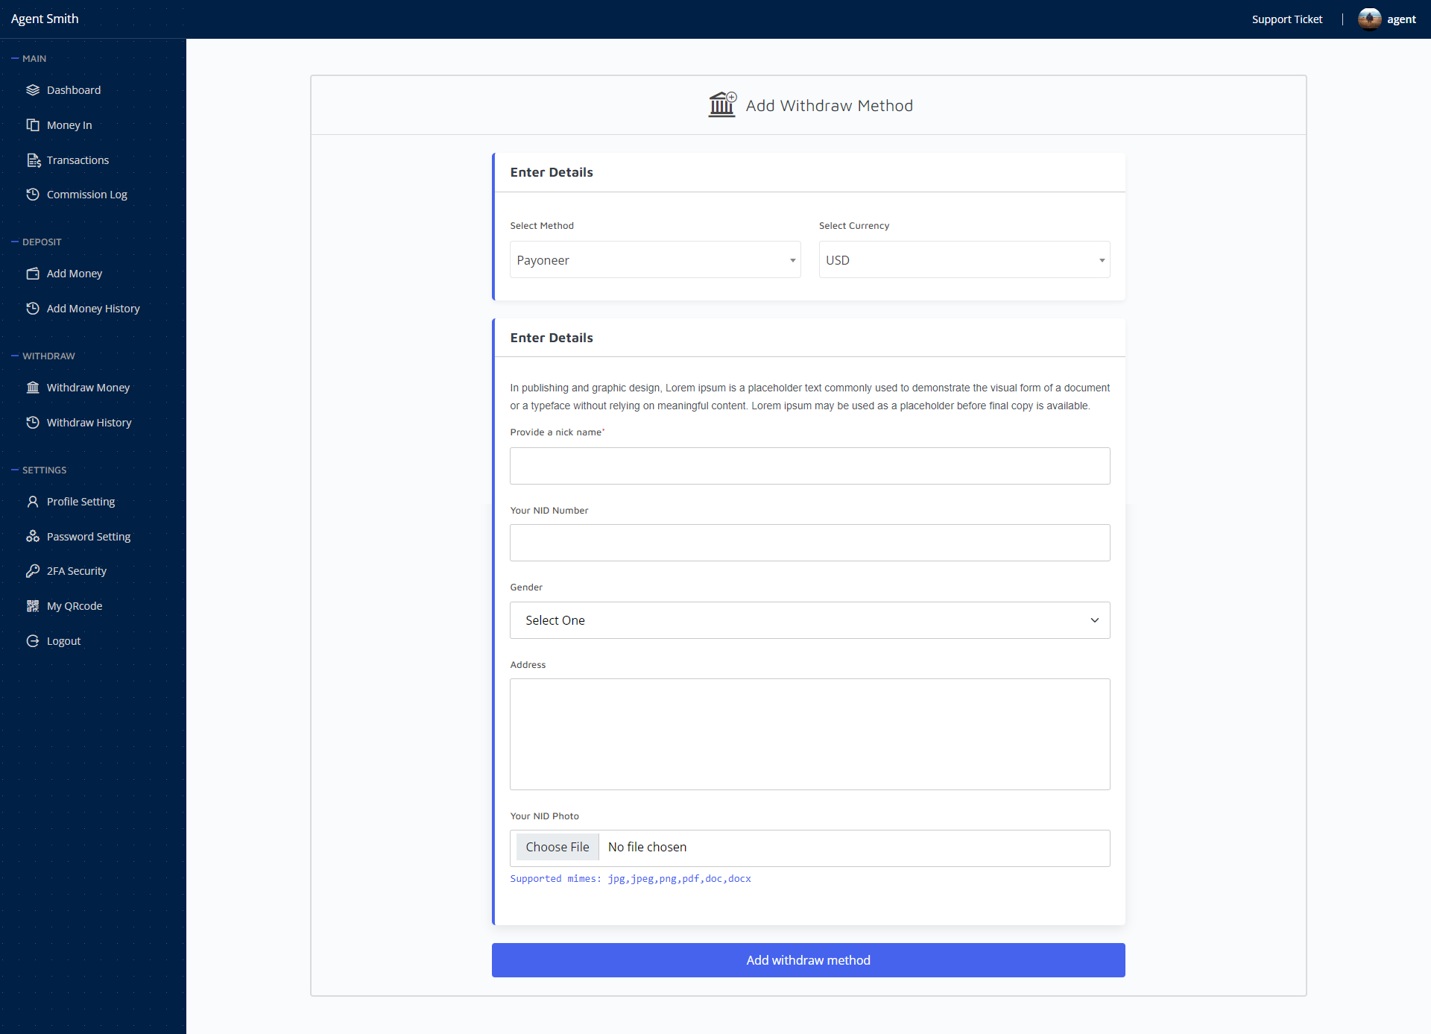Click Choose File for NID Photo

point(557,847)
